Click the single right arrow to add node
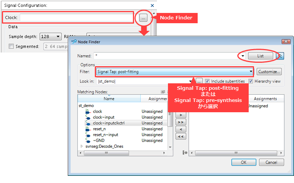This screenshot has height=183, width=294. tap(181, 115)
